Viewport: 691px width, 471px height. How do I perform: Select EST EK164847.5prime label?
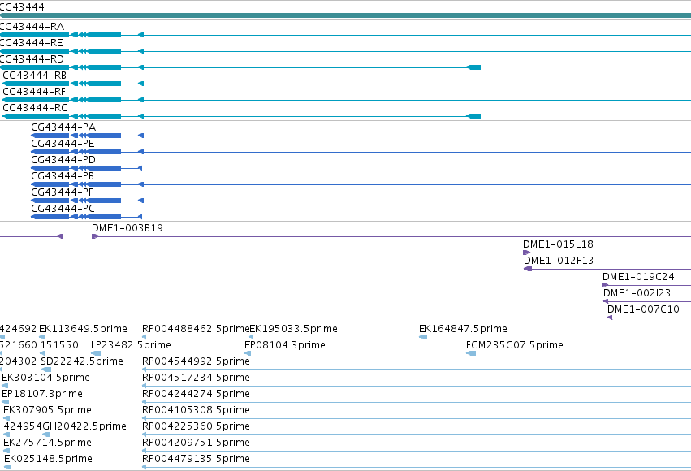tap(463, 329)
